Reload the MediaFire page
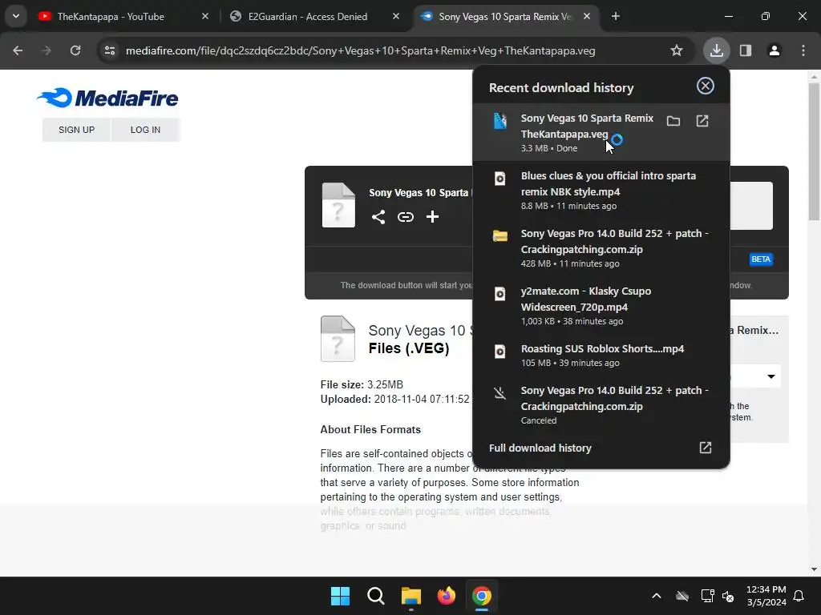Screen dimensions: 821x615 [75, 50]
